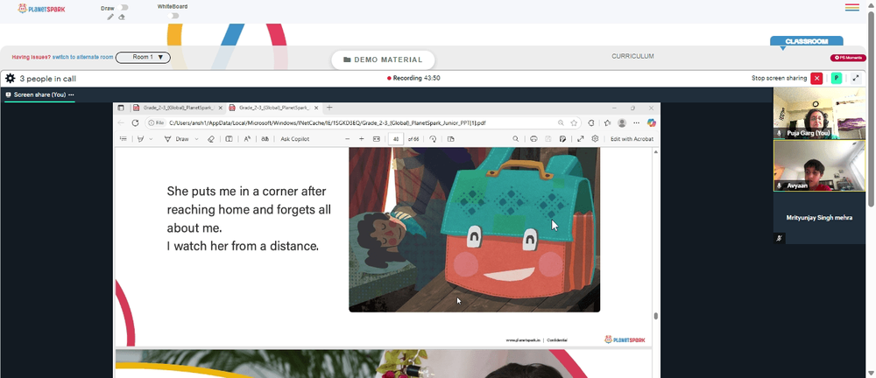Screen dimensions: 876x378
Task: Toggle PDF page view layout icon
Action: [x=451, y=139]
